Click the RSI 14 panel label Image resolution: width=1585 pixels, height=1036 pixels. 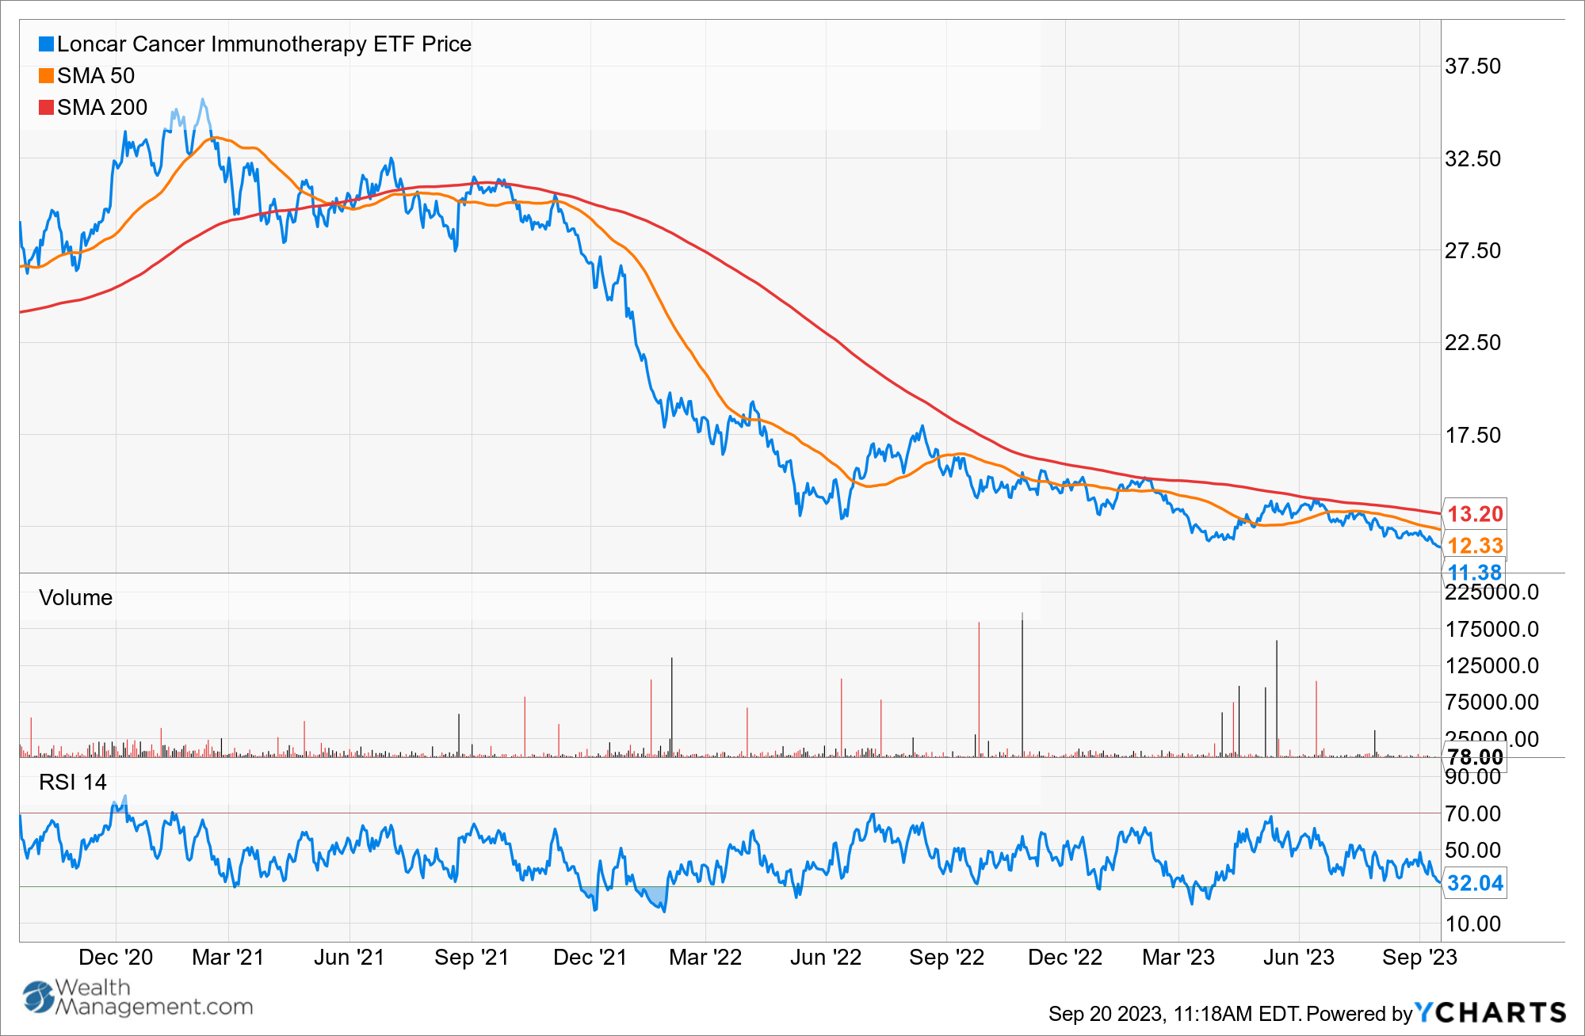(x=73, y=783)
